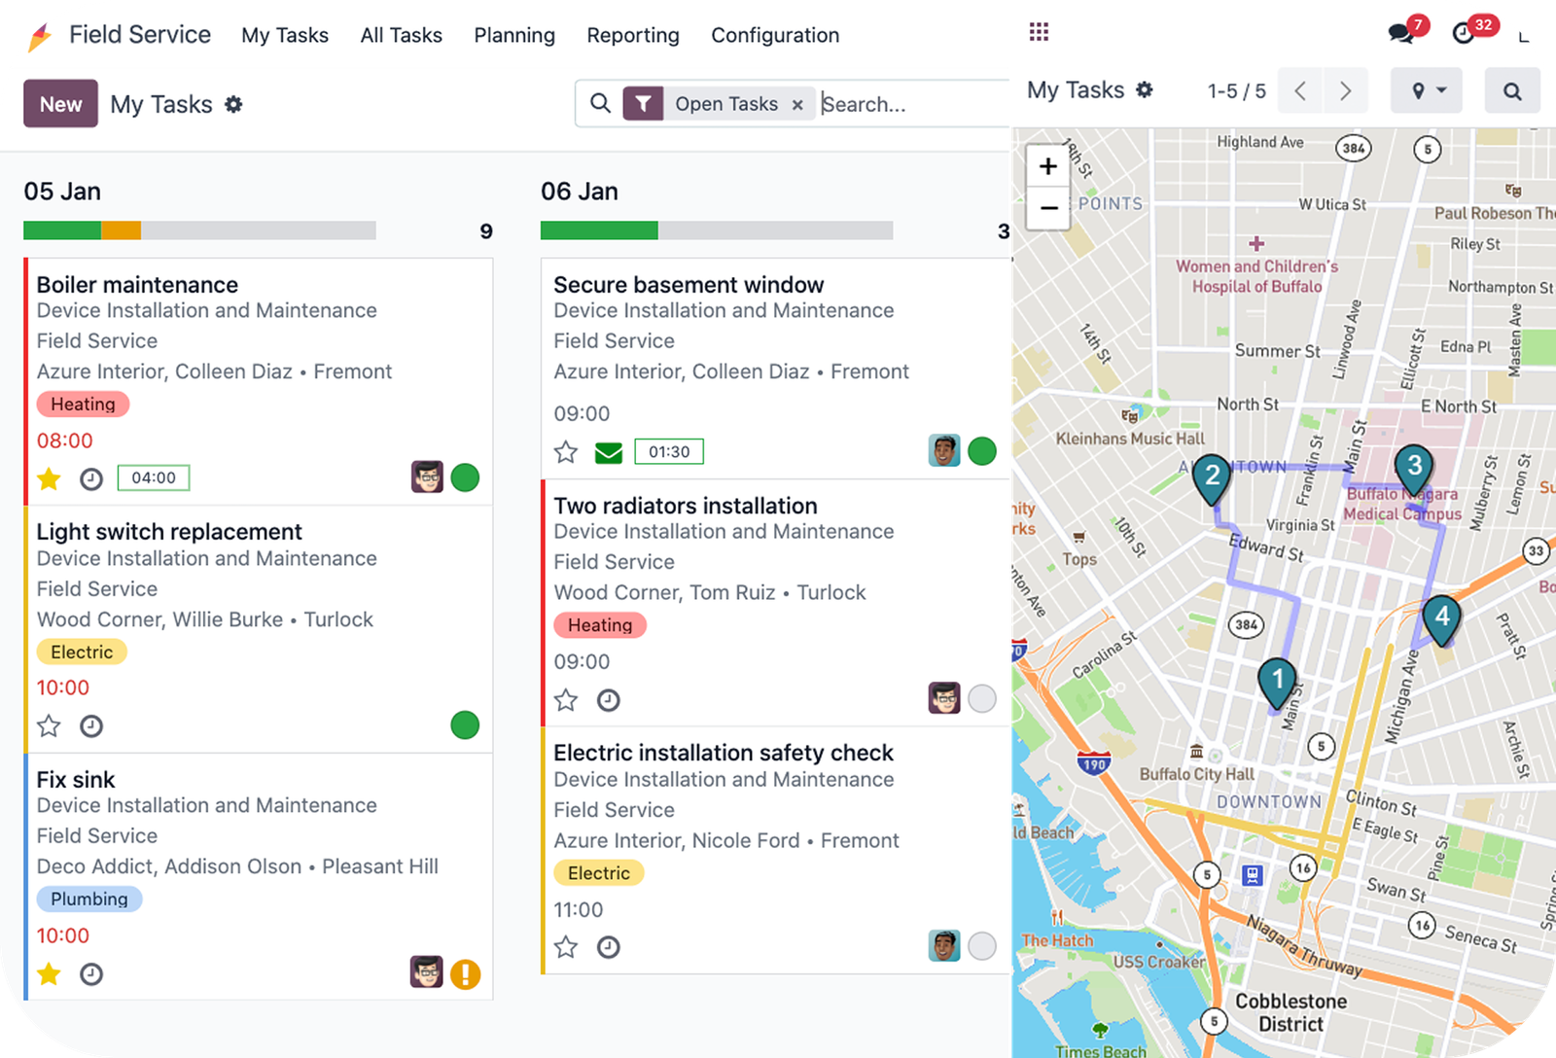The width and height of the screenshot is (1556, 1058).
Task: Click the clock activity icon on Light switch replacement
Action: pyautogui.click(x=91, y=726)
